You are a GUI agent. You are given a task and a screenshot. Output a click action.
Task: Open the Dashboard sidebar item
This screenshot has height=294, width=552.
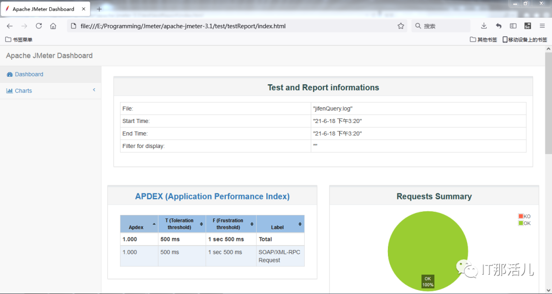coord(51,74)
